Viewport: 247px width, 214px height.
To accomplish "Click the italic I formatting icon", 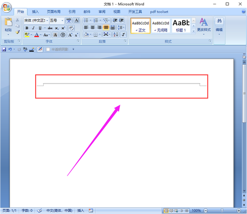I will pos(33,28).
